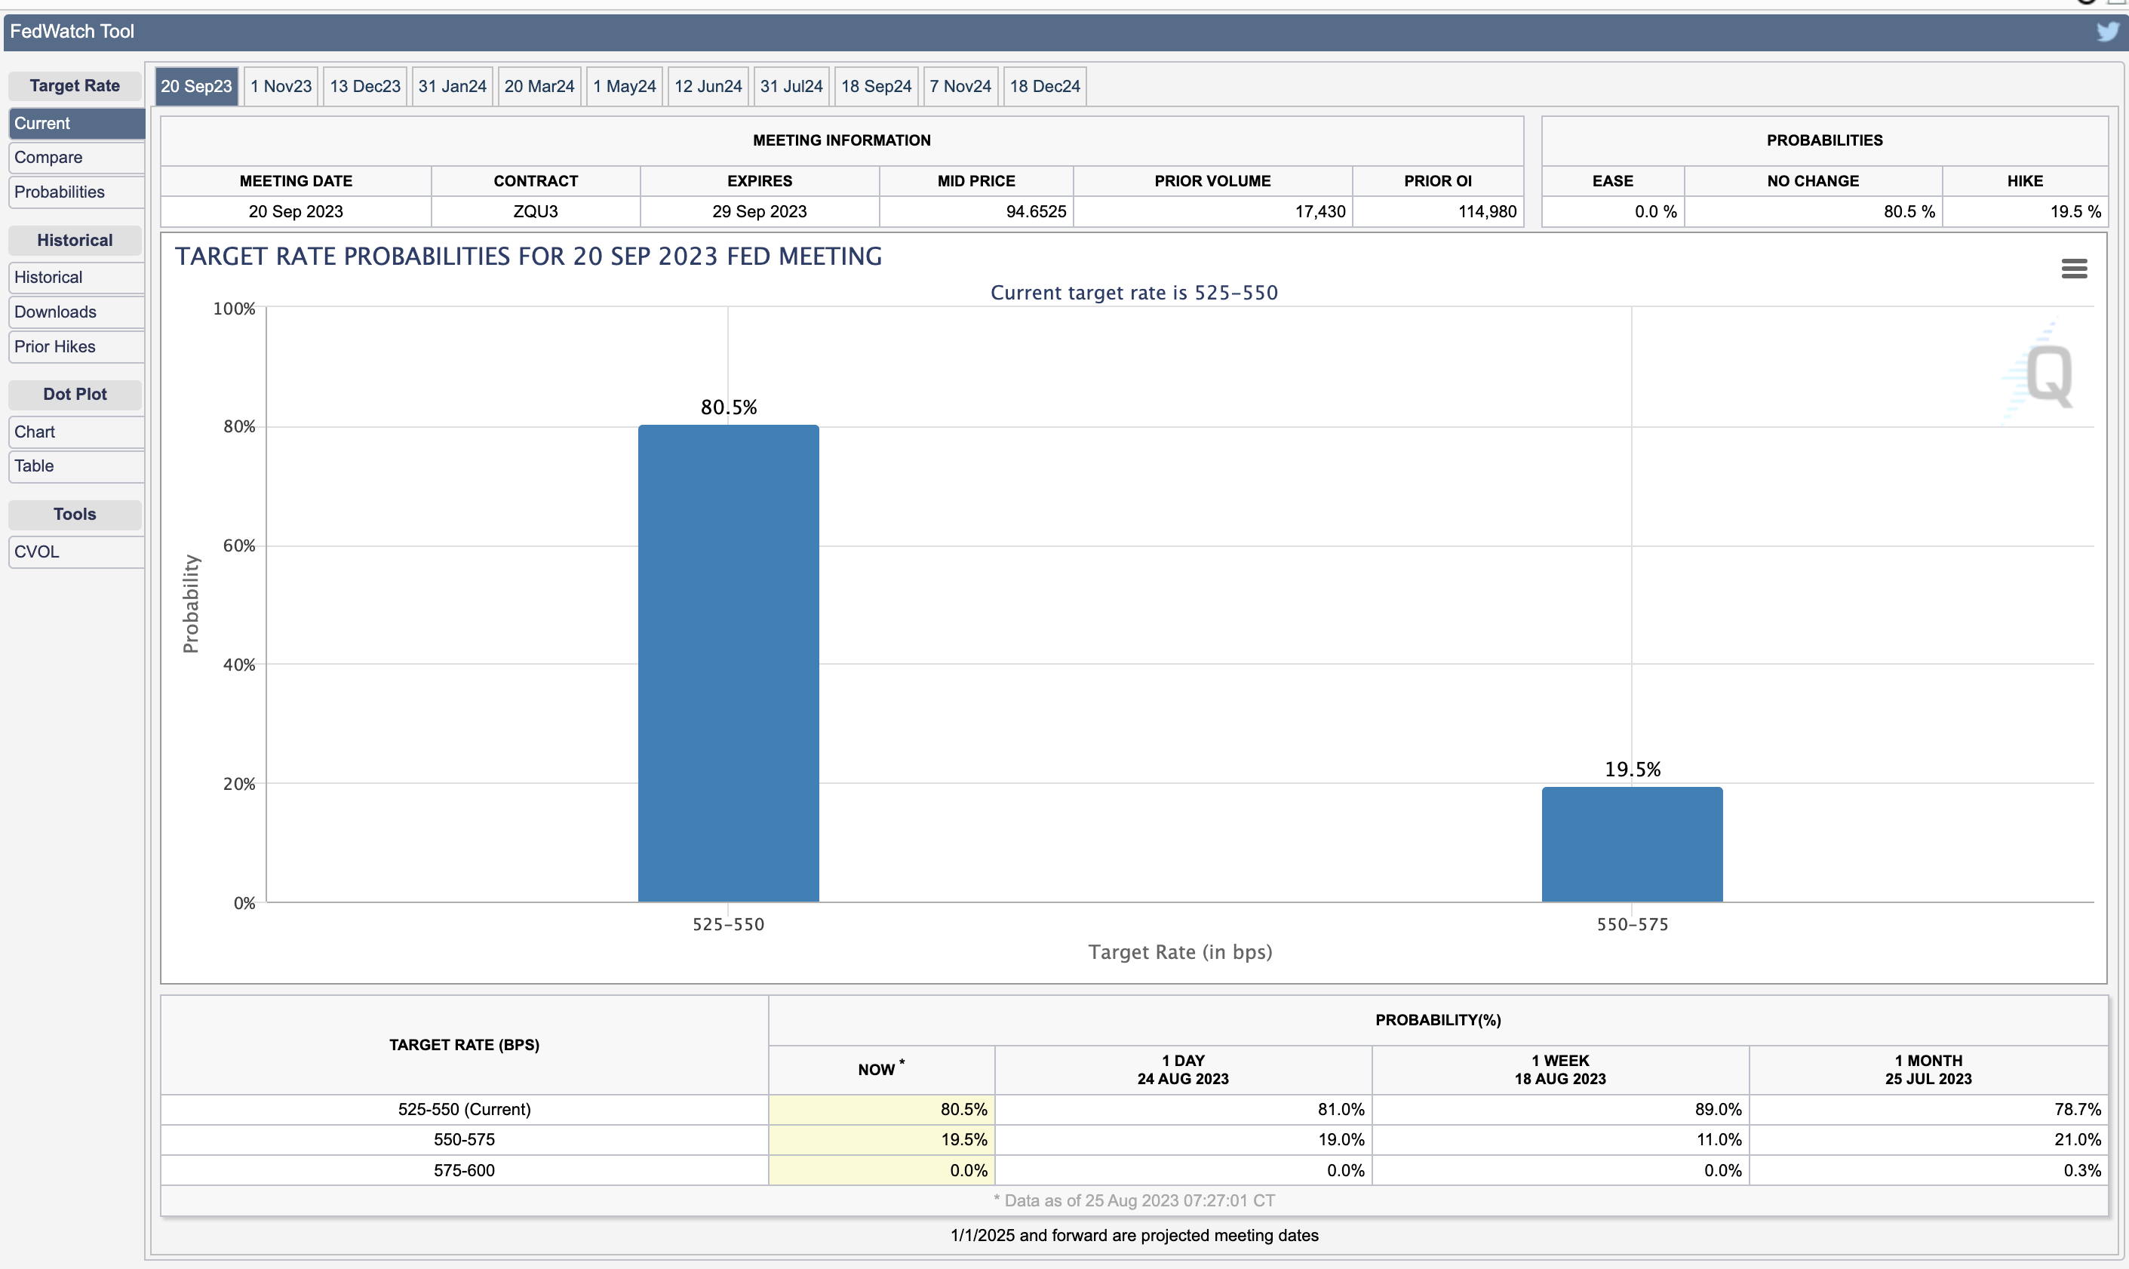Switch to the 13 Dec23 tab
This screenshot has width=2129, height=1269.
click(365, 86)
